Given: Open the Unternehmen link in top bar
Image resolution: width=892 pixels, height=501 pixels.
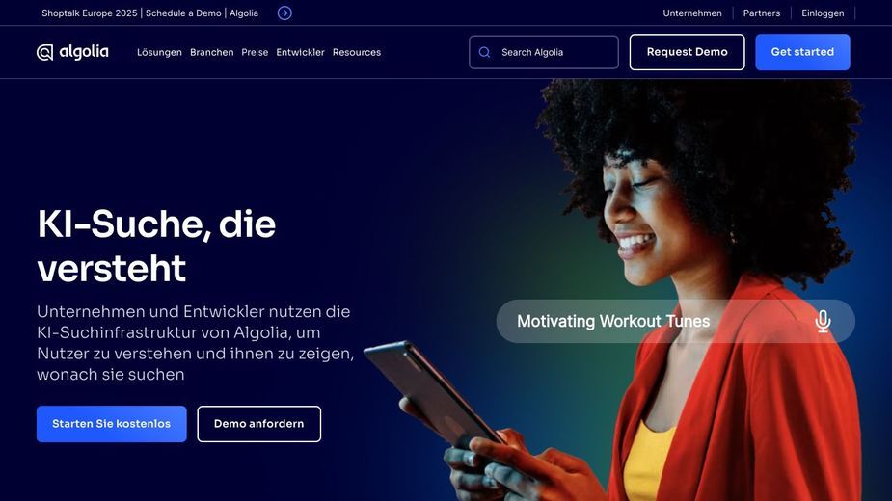Looking at the screenshot, I should (692, 13).
